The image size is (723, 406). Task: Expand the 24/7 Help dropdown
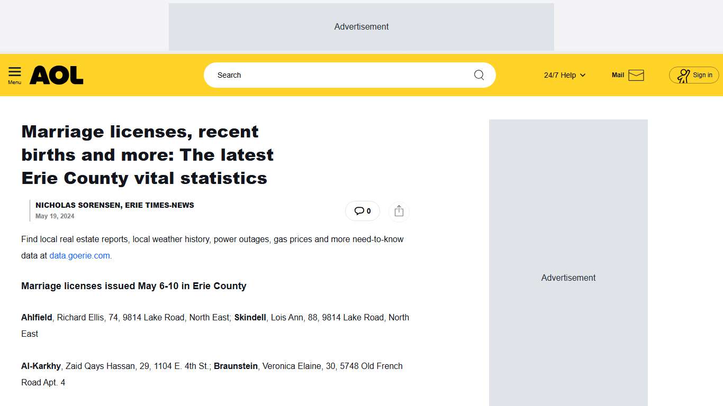(564, 75)
